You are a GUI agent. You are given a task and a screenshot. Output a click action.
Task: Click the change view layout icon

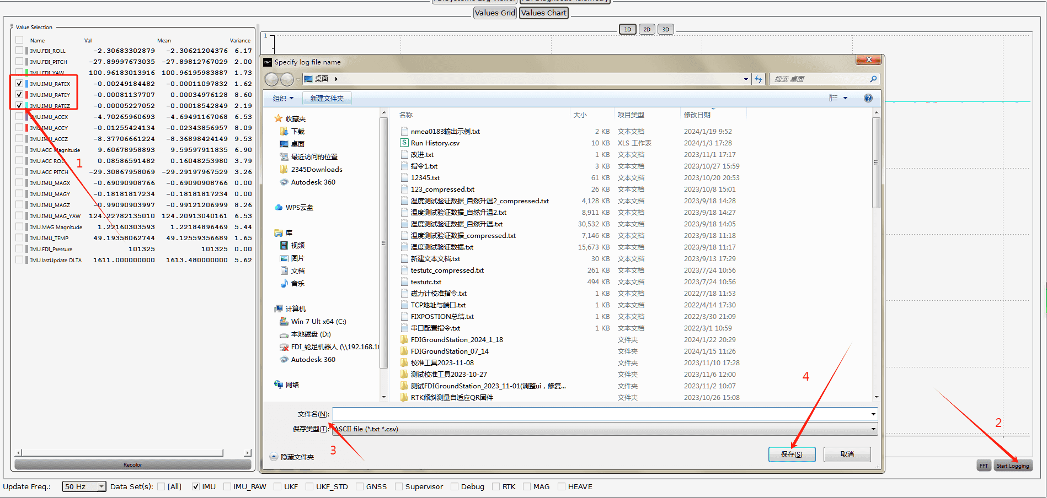click(x=834, y=98)
